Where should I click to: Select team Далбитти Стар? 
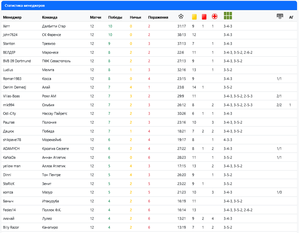coord(54,26)
